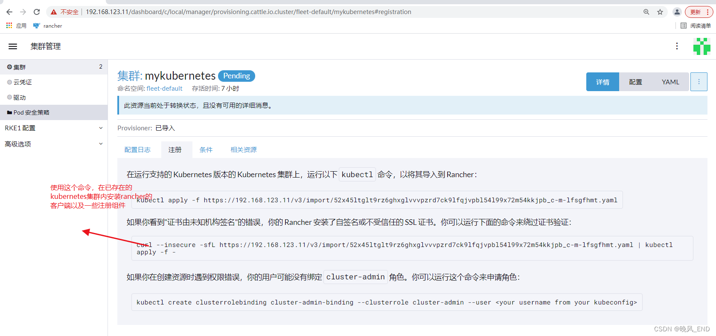Reload the page

(x=37, y=12)
